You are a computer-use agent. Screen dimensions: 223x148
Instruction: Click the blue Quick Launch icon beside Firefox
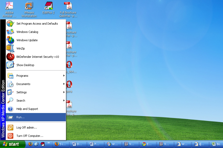[36, 144]
